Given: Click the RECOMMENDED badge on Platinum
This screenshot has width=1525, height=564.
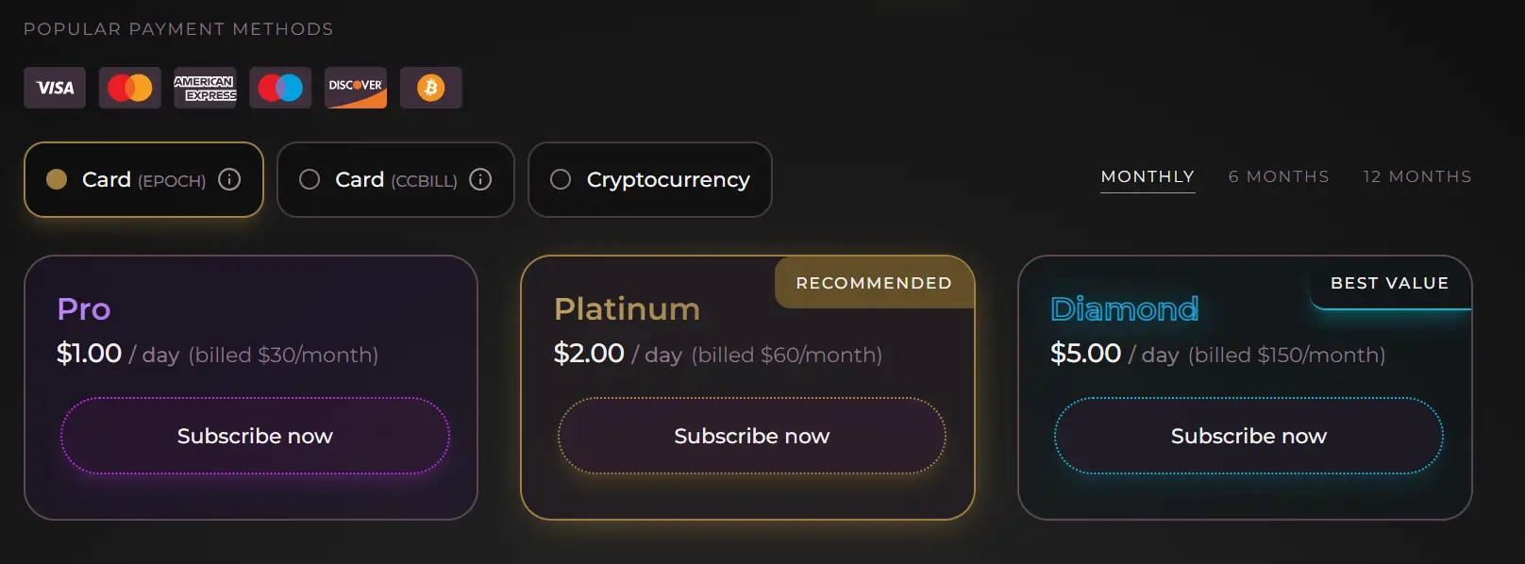Looking at the screenshot, I should coord(873,282).
